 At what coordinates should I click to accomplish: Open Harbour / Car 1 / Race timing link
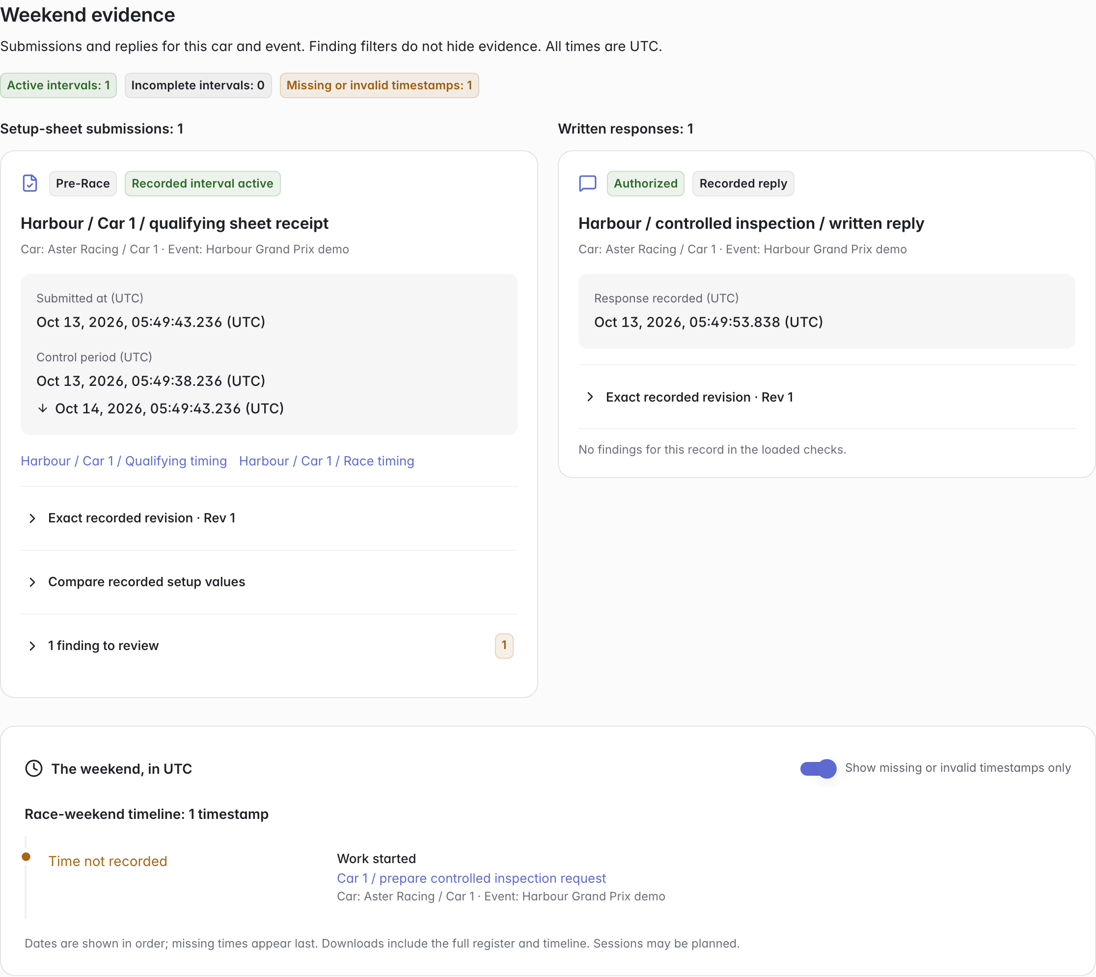(327, 461)
